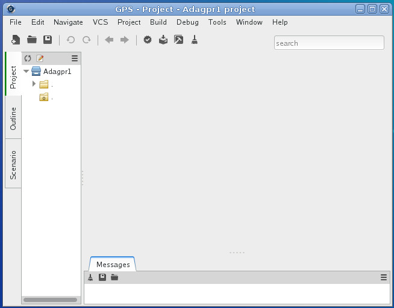Close the GPS window

click(x=384, y=9)
